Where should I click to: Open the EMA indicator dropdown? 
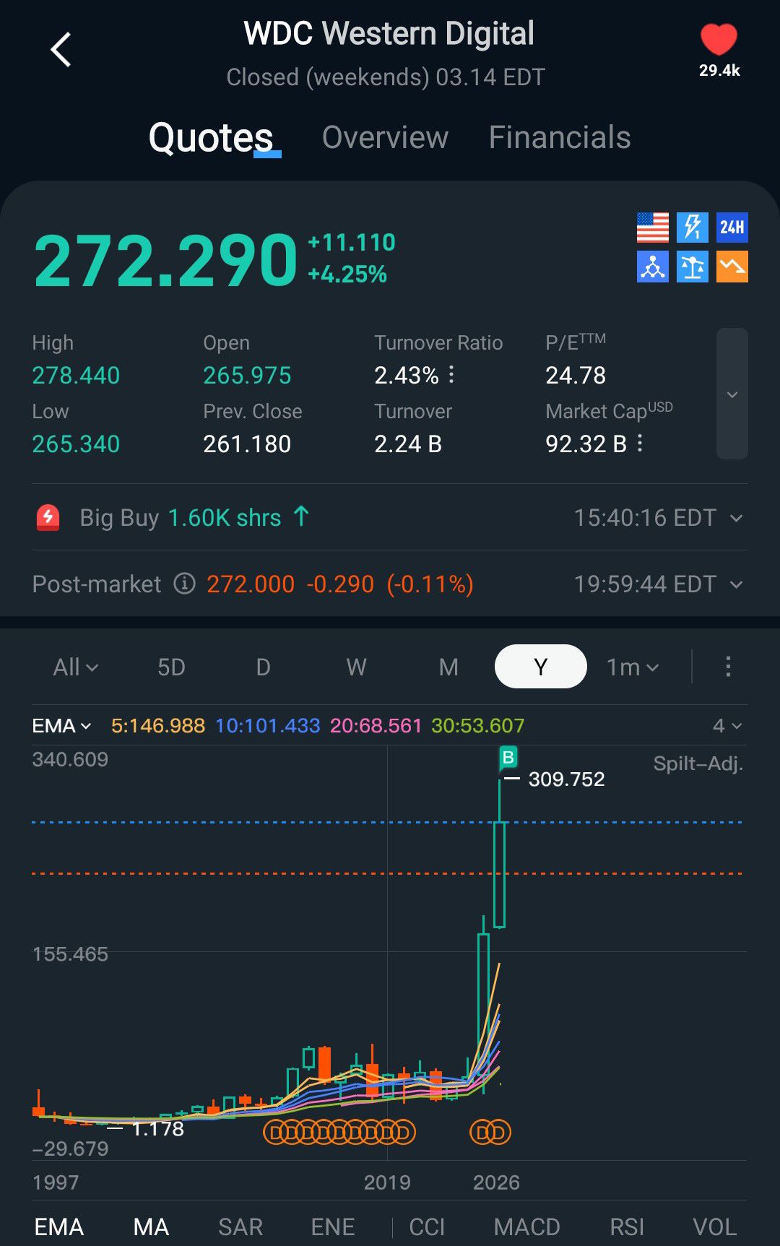pos(61,726)
